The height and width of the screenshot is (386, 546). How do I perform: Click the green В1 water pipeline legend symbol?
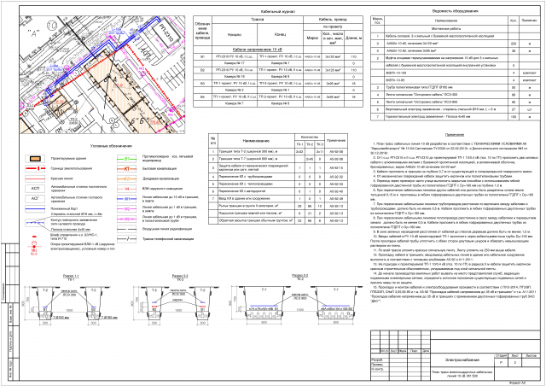126,159
